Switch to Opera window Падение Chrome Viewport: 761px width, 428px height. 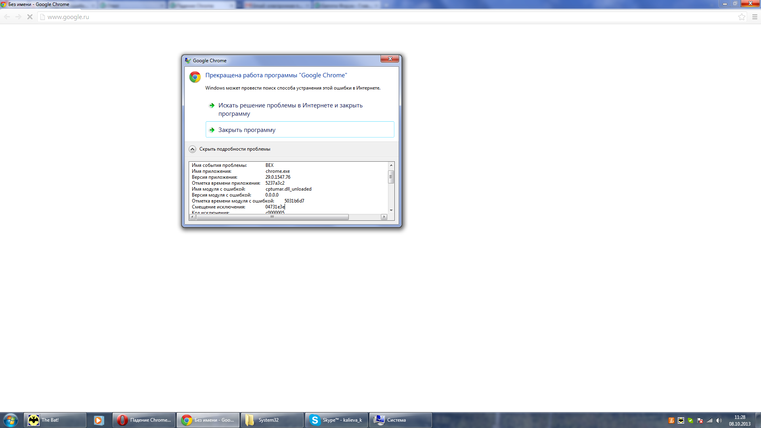[x=144, y=420]
